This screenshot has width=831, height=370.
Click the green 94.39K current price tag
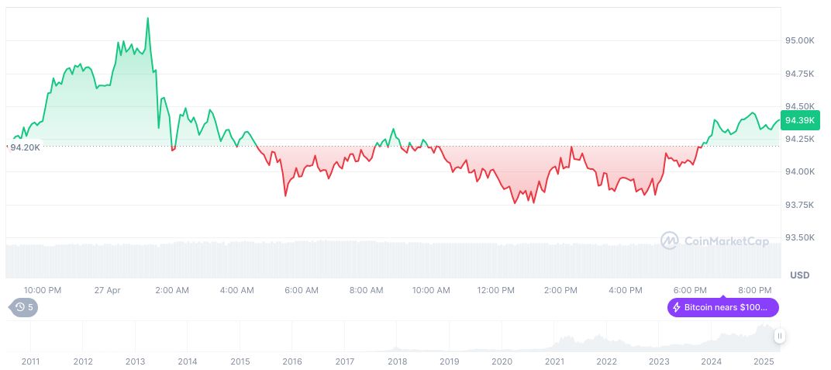[x=799, y=120]
